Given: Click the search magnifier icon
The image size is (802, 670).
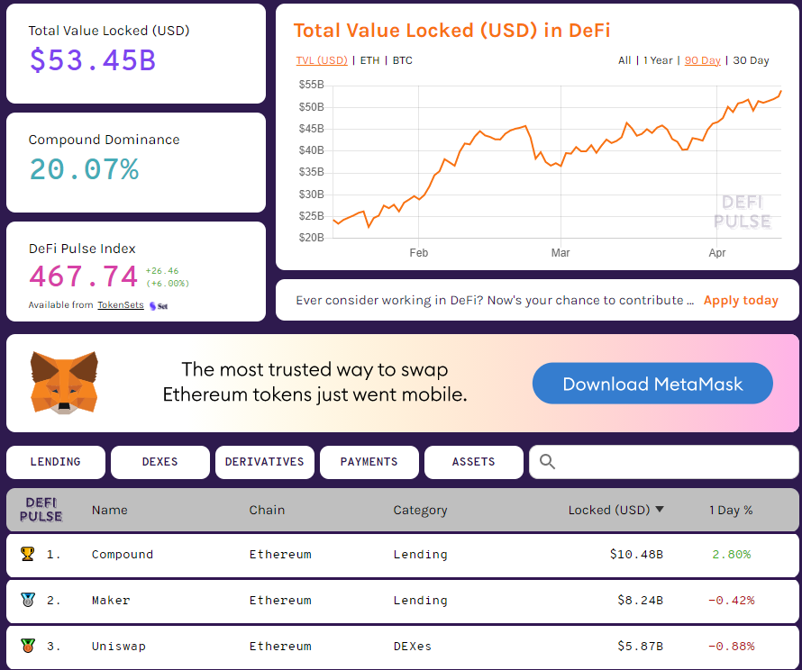Looking at the screenshot, I should click(547, 462).
